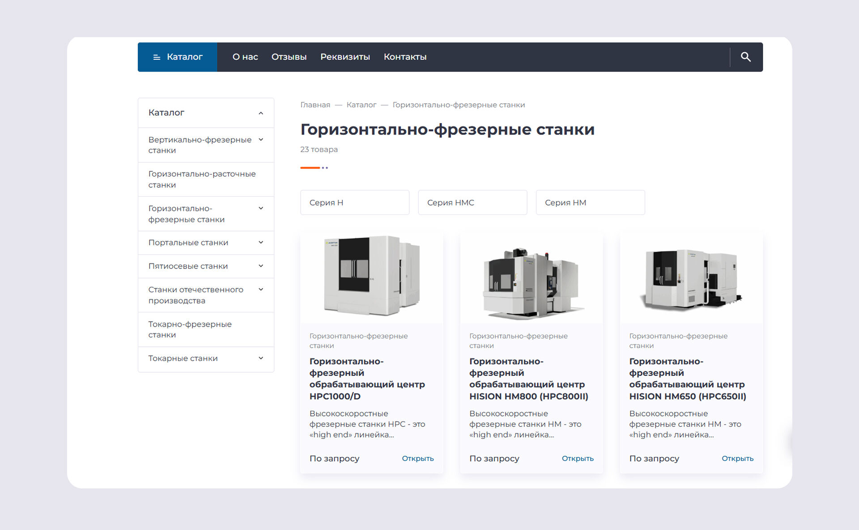This screenshot has width=859, height=530.
Task: Open HISION HM650 product title link
Action: coord(687,379)
